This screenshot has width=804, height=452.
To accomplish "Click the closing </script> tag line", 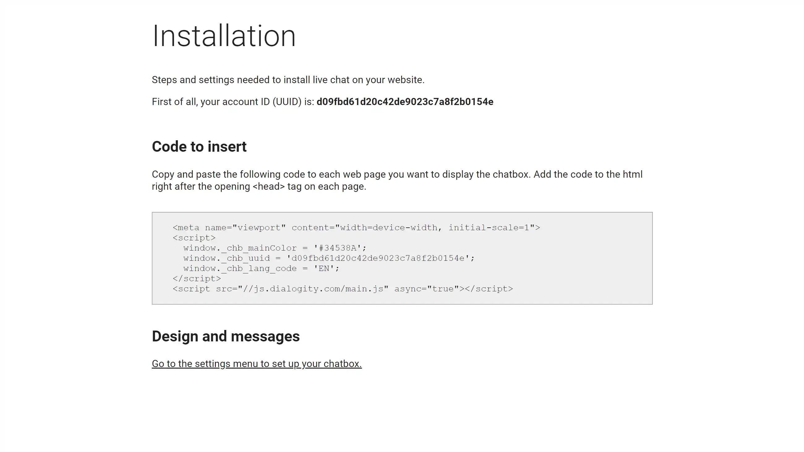I will click(197, 279).
